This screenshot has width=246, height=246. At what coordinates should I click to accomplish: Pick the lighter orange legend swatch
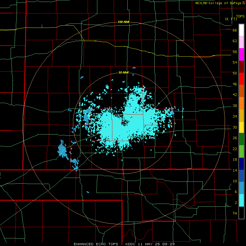[x=241, y=103]
